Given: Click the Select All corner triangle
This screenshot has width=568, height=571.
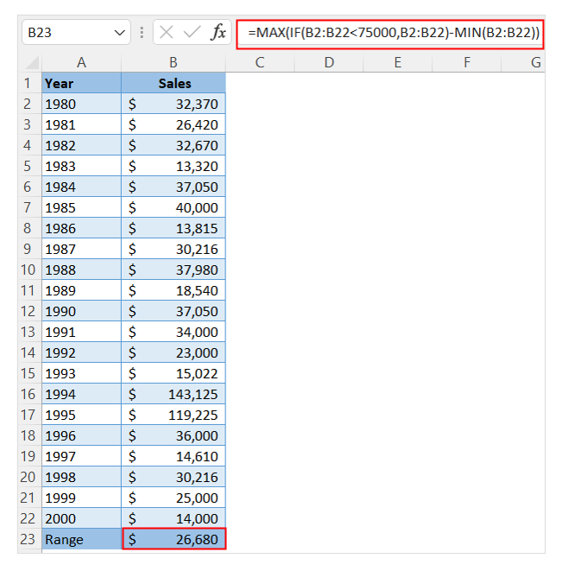Looking at the screenshot, I should tap(31, 63).
